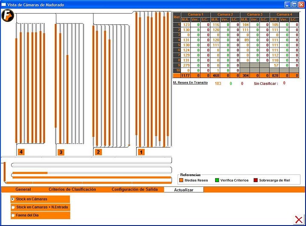
Task: Switch to Criterios de Clasificación tab
Action: 72,189
